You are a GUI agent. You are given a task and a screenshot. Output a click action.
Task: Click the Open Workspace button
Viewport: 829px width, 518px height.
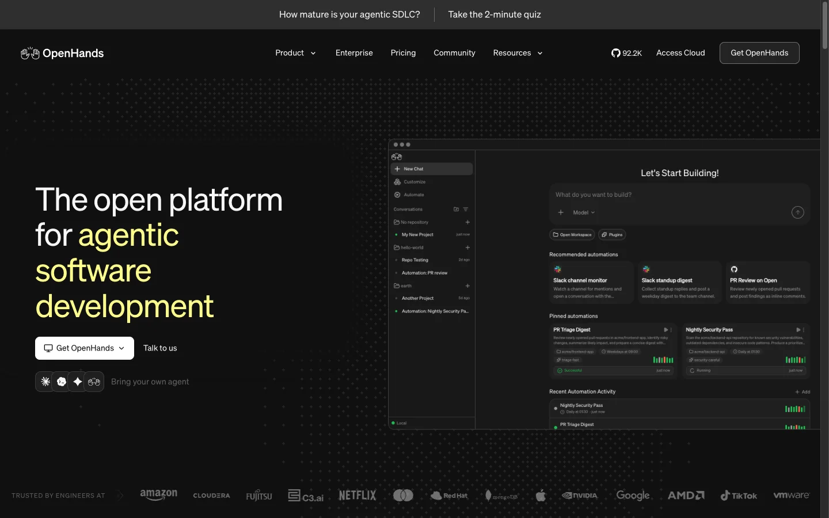[572, 235]
